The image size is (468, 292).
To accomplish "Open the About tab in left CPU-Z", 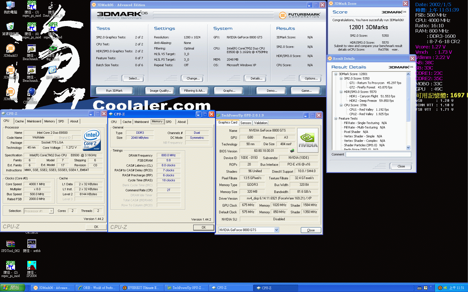I will click(x=74, y=121).
